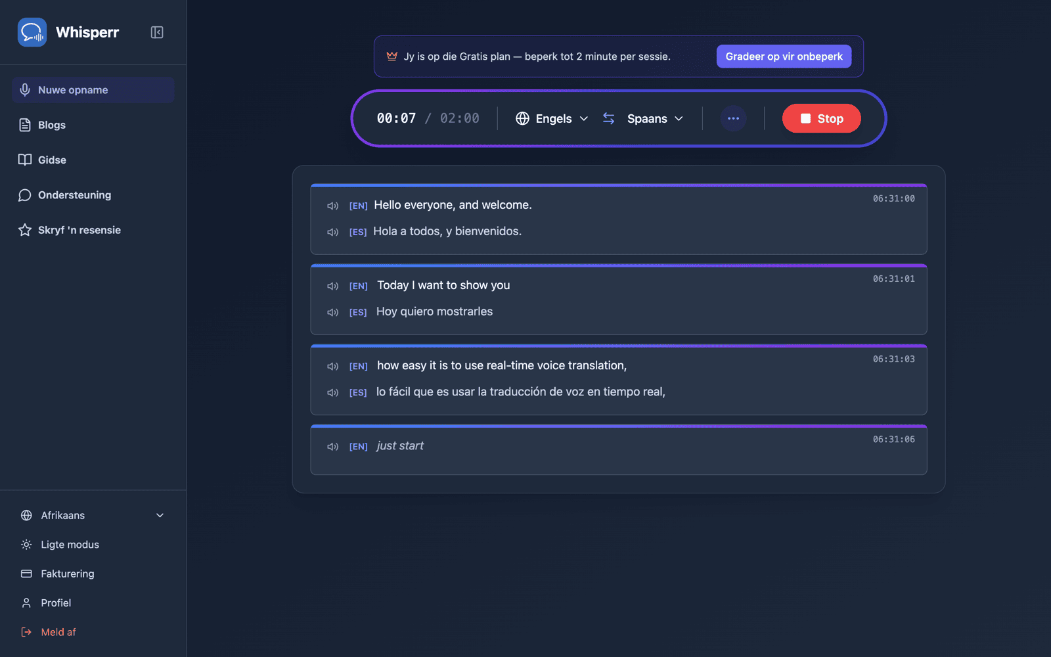Click the [ES] tag of "Hola a todos" line
1051x657 pixels.
358,232
